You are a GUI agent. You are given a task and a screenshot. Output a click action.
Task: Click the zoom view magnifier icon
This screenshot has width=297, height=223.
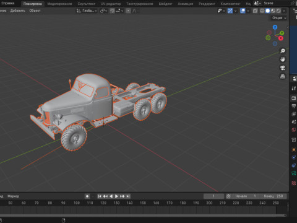click(x=283, y=51)
